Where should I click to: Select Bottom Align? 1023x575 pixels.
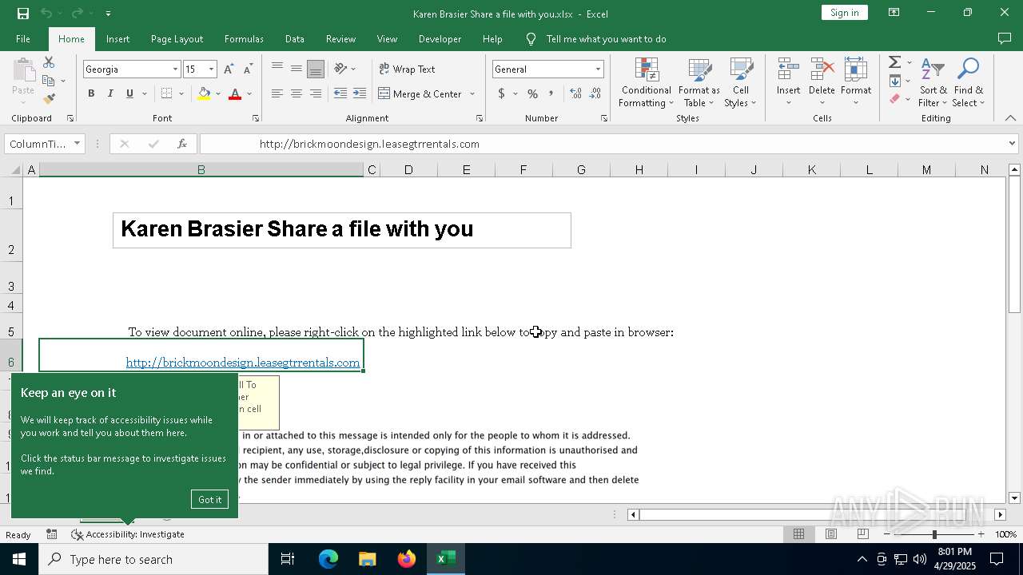(x=316, y=69)
